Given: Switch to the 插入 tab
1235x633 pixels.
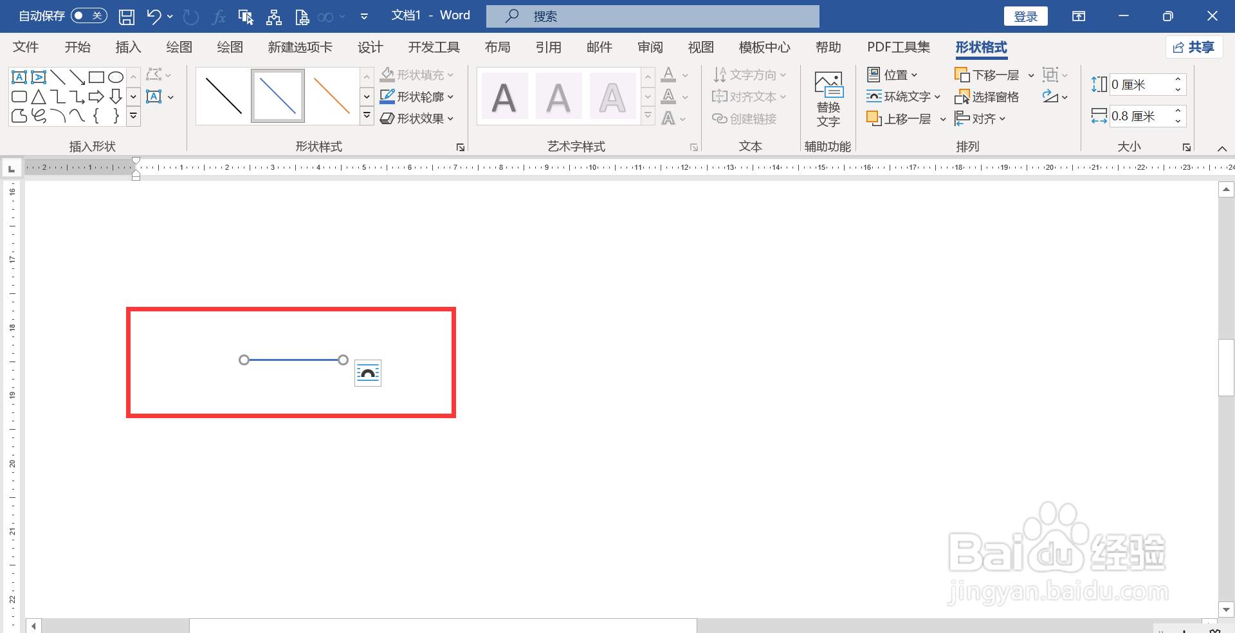Looking at the screenshot, I should click(128, 47).
